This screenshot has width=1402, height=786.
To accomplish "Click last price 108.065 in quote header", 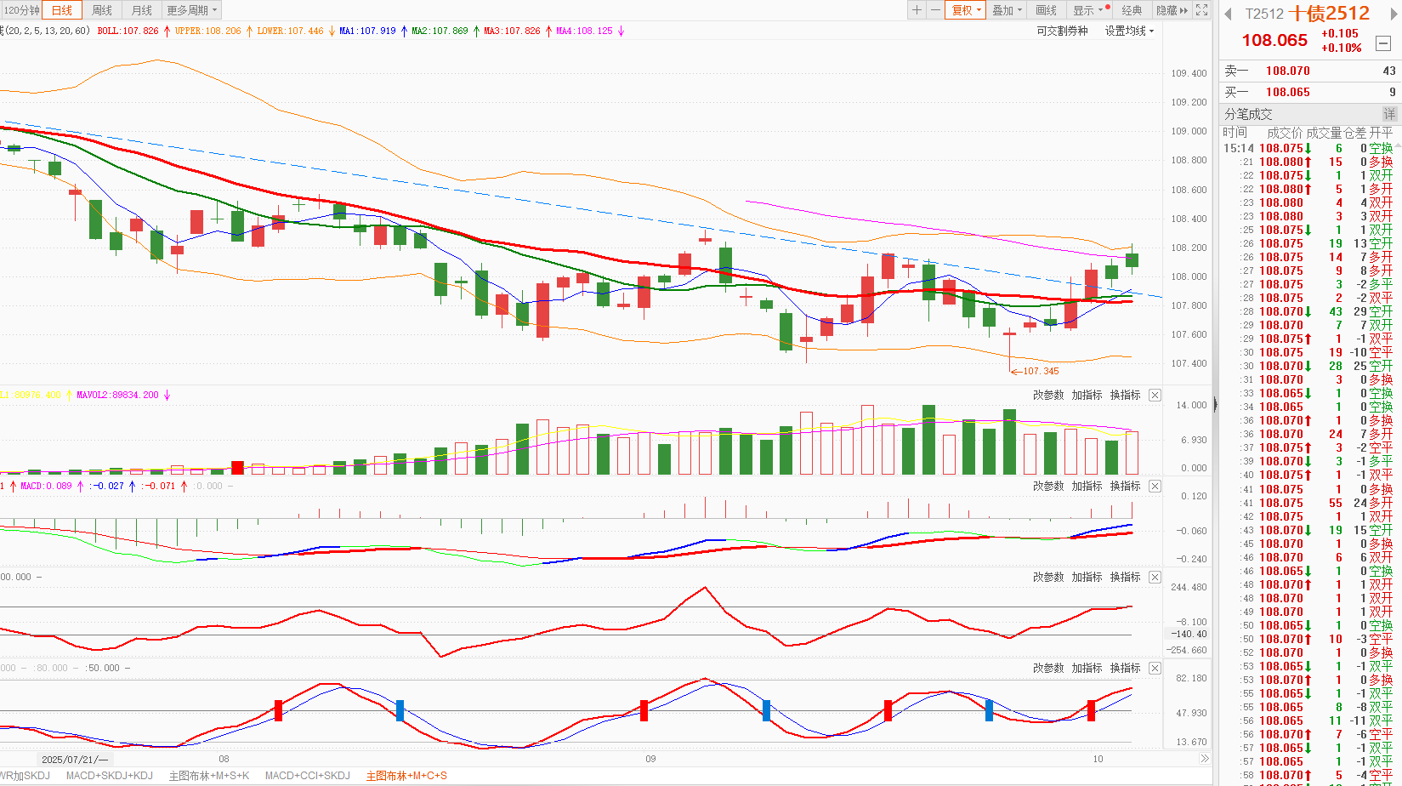I will (1274, 40).
